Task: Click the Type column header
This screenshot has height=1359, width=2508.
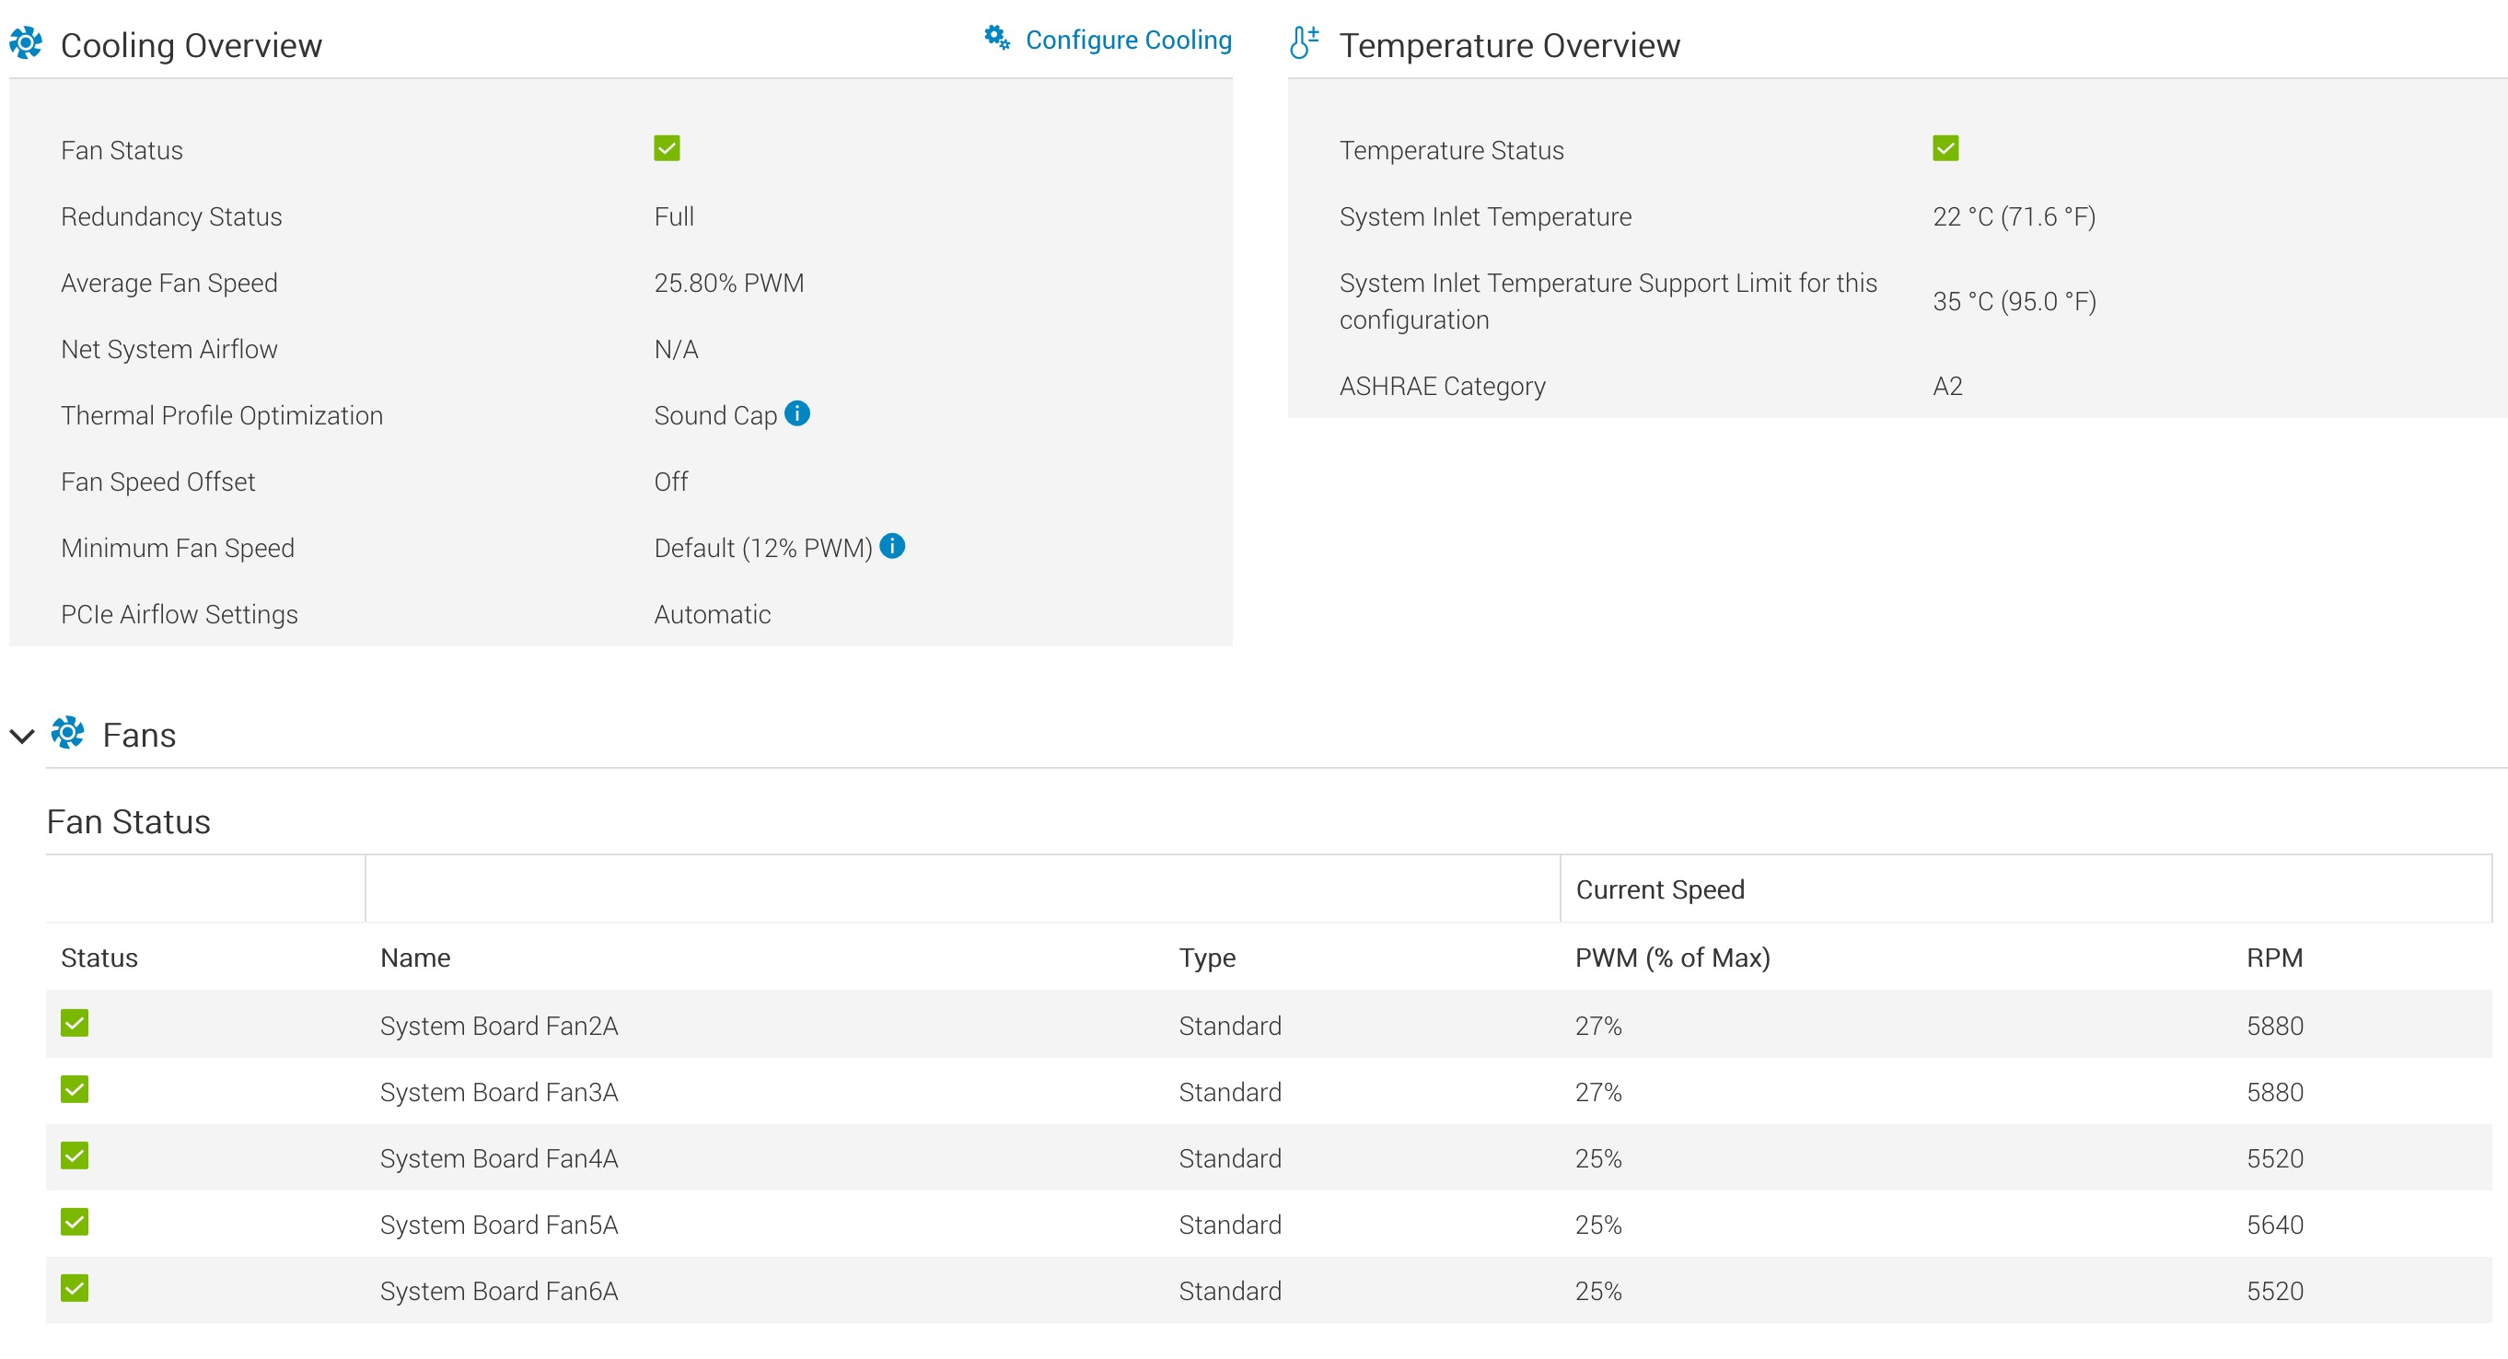Action: click(1206, 958)
